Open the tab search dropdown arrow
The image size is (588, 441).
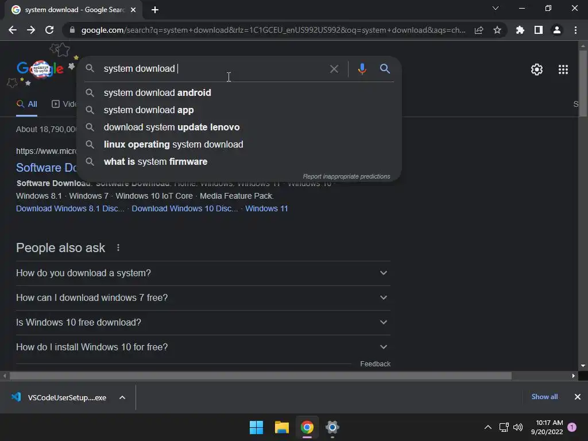tap(496, 8)
